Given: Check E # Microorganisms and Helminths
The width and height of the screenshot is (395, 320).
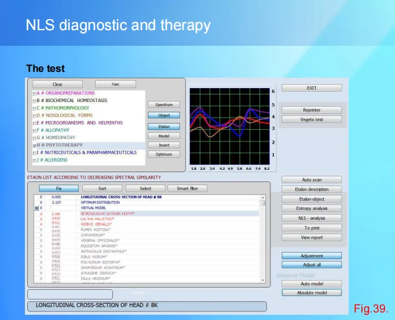Looking at the screenshot, I should point(35,123).
